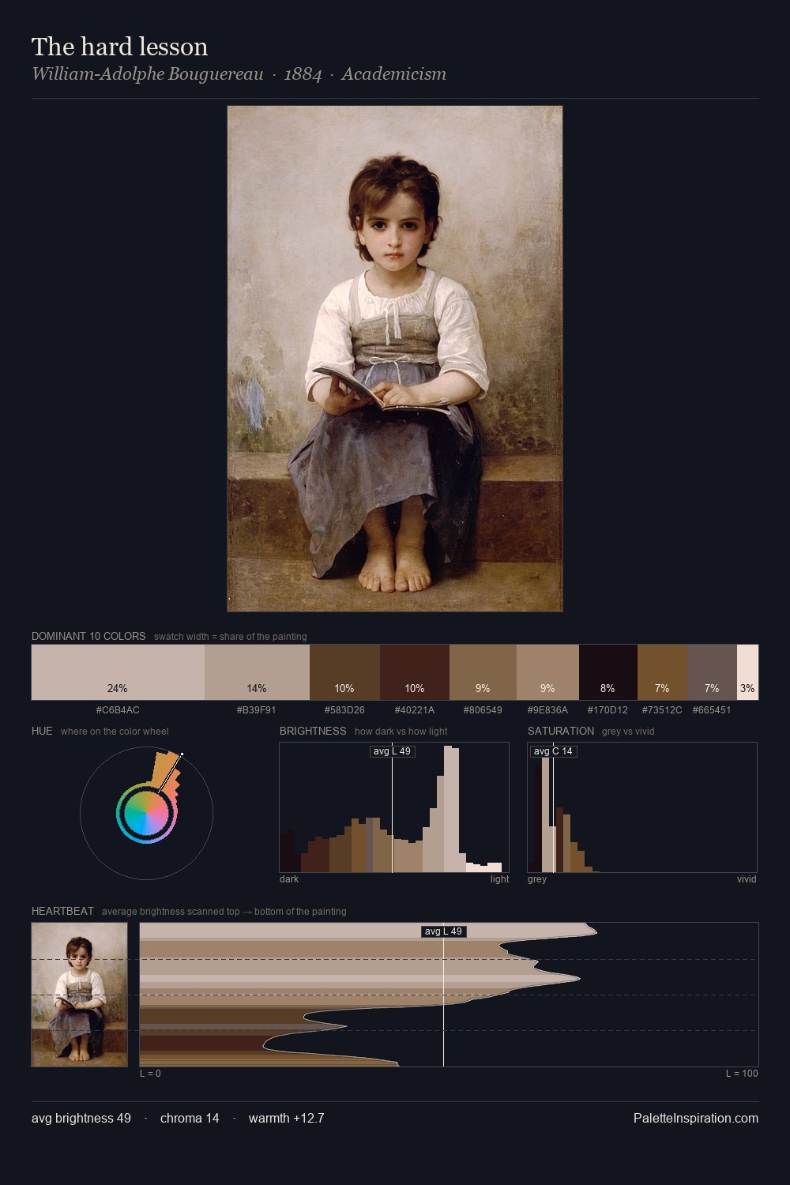The width and height of the screenshot is (790, 1185).
Task: Click the hex code text "#9E836A"
Action: tap(547, 710)
